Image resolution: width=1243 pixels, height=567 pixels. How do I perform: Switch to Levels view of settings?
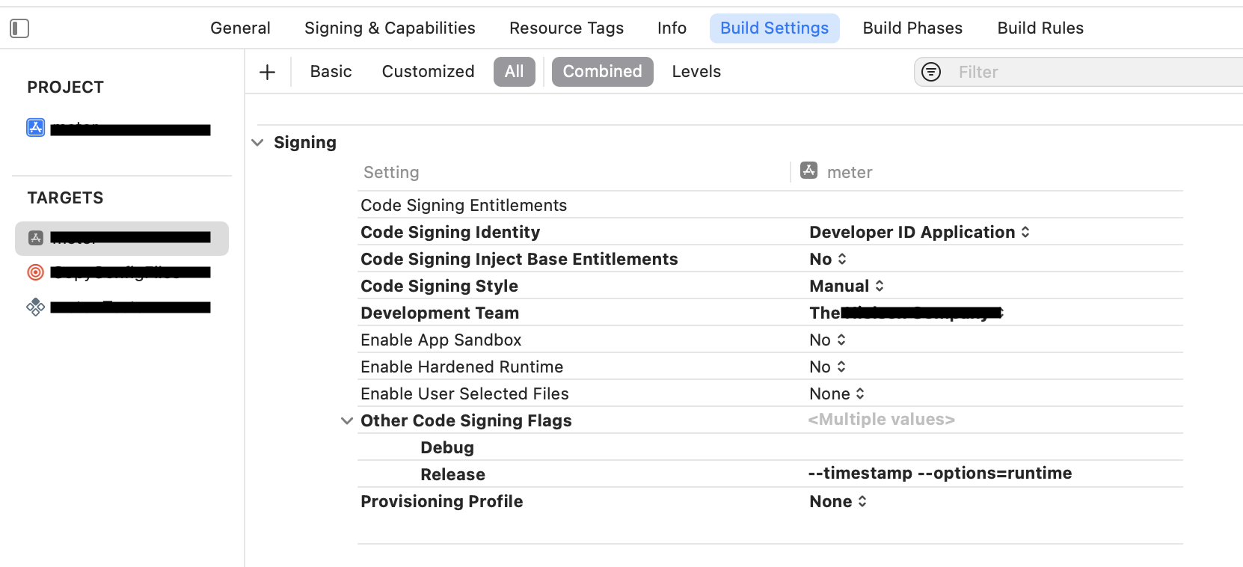click(696, 72)
